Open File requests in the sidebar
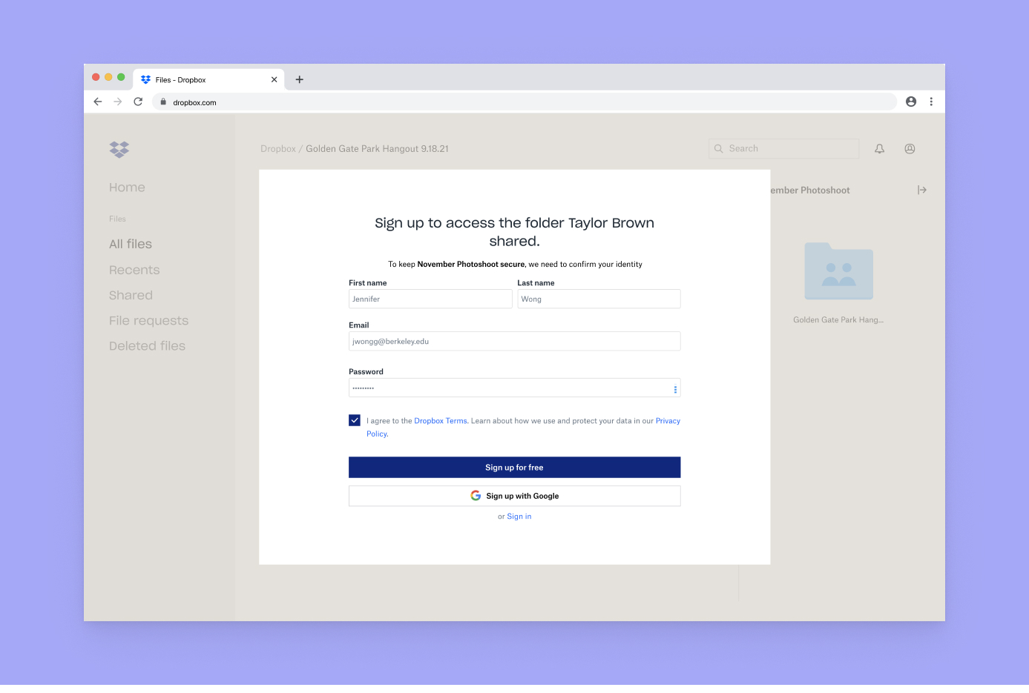The image size is (1029, 693). (x=148, y=320)
